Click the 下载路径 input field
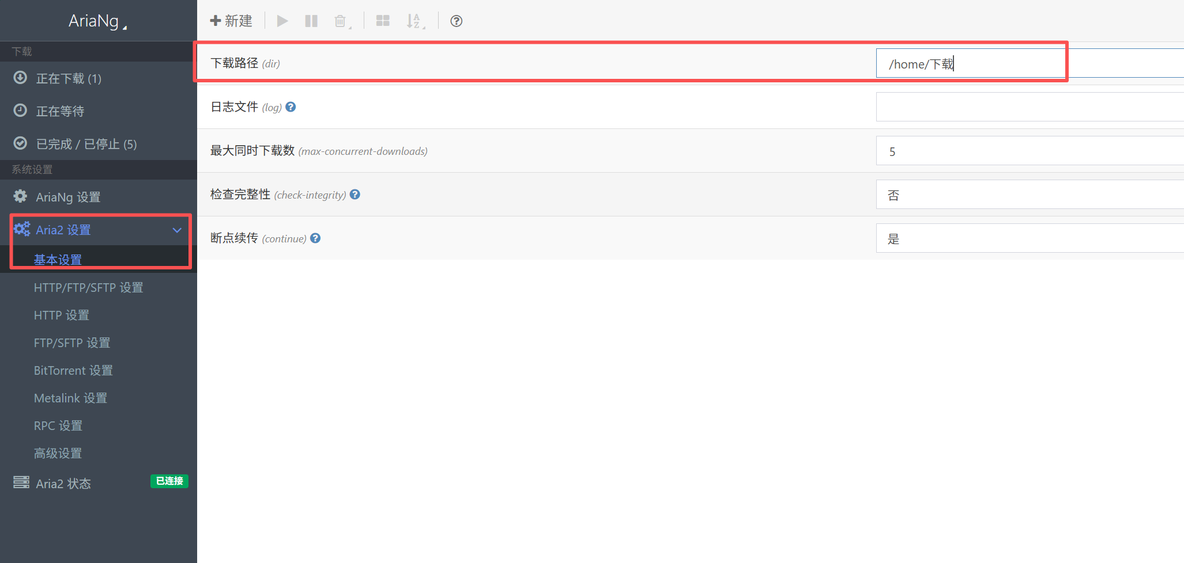Screen dimensions: 1184x563 click(x=1030, y=63)
